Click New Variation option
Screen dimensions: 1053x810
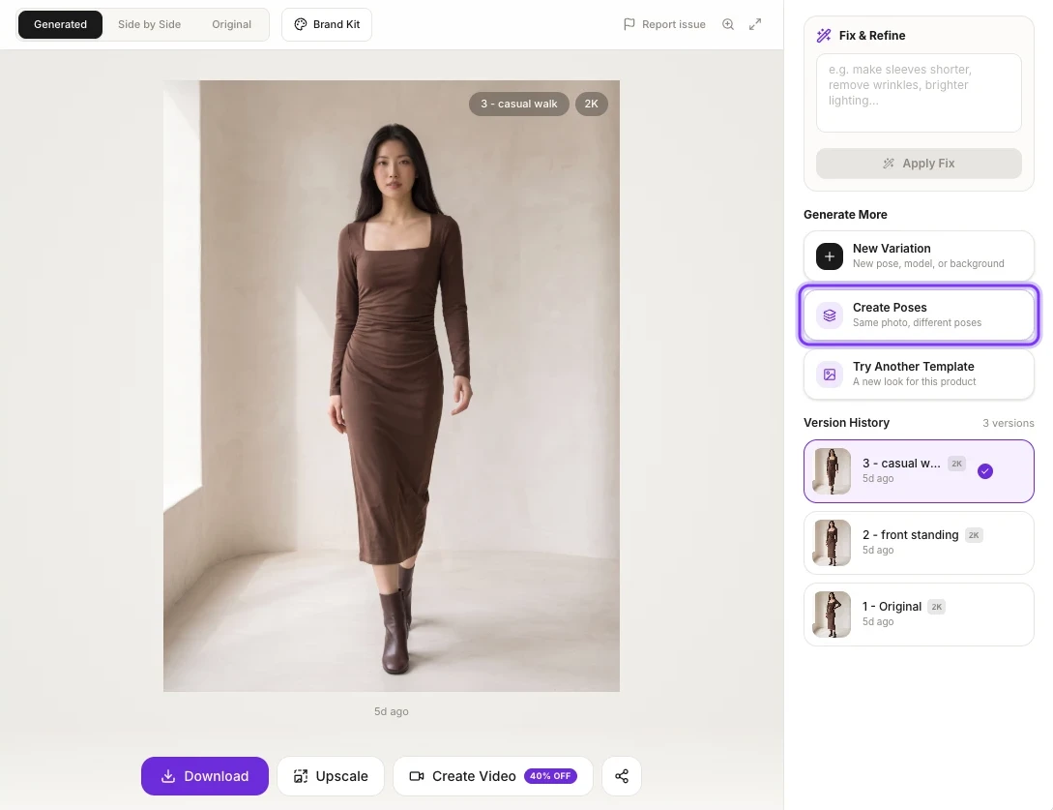click(x=919, y=255)
